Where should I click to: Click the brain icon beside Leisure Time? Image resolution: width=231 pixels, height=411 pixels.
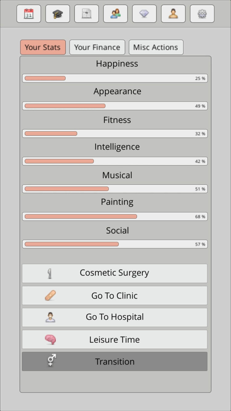(x=50, y=339)
